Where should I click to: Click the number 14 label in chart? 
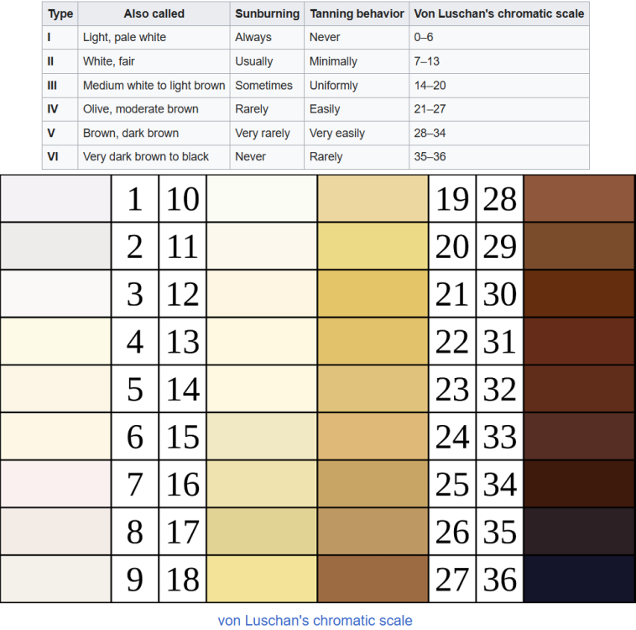(183, 389)
